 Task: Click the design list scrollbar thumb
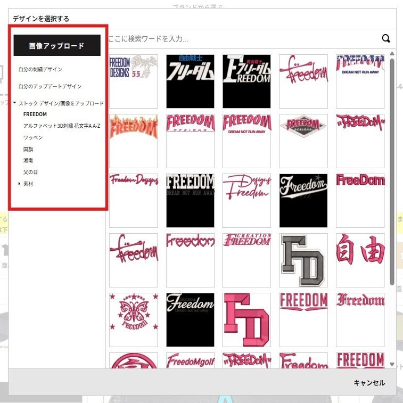click(x=392, y=171)
